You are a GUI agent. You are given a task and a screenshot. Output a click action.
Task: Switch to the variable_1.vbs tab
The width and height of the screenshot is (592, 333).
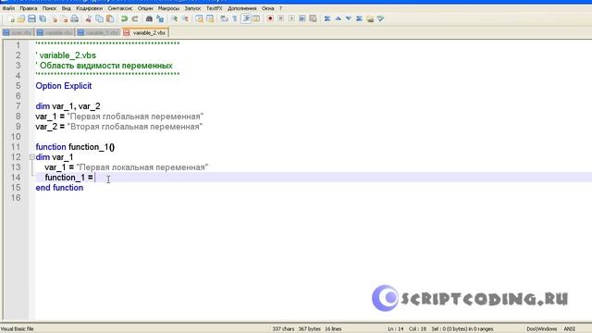click(99, 33)
